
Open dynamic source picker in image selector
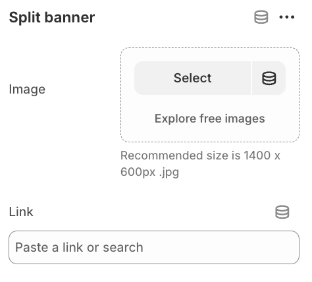click(x=269, y=78)
